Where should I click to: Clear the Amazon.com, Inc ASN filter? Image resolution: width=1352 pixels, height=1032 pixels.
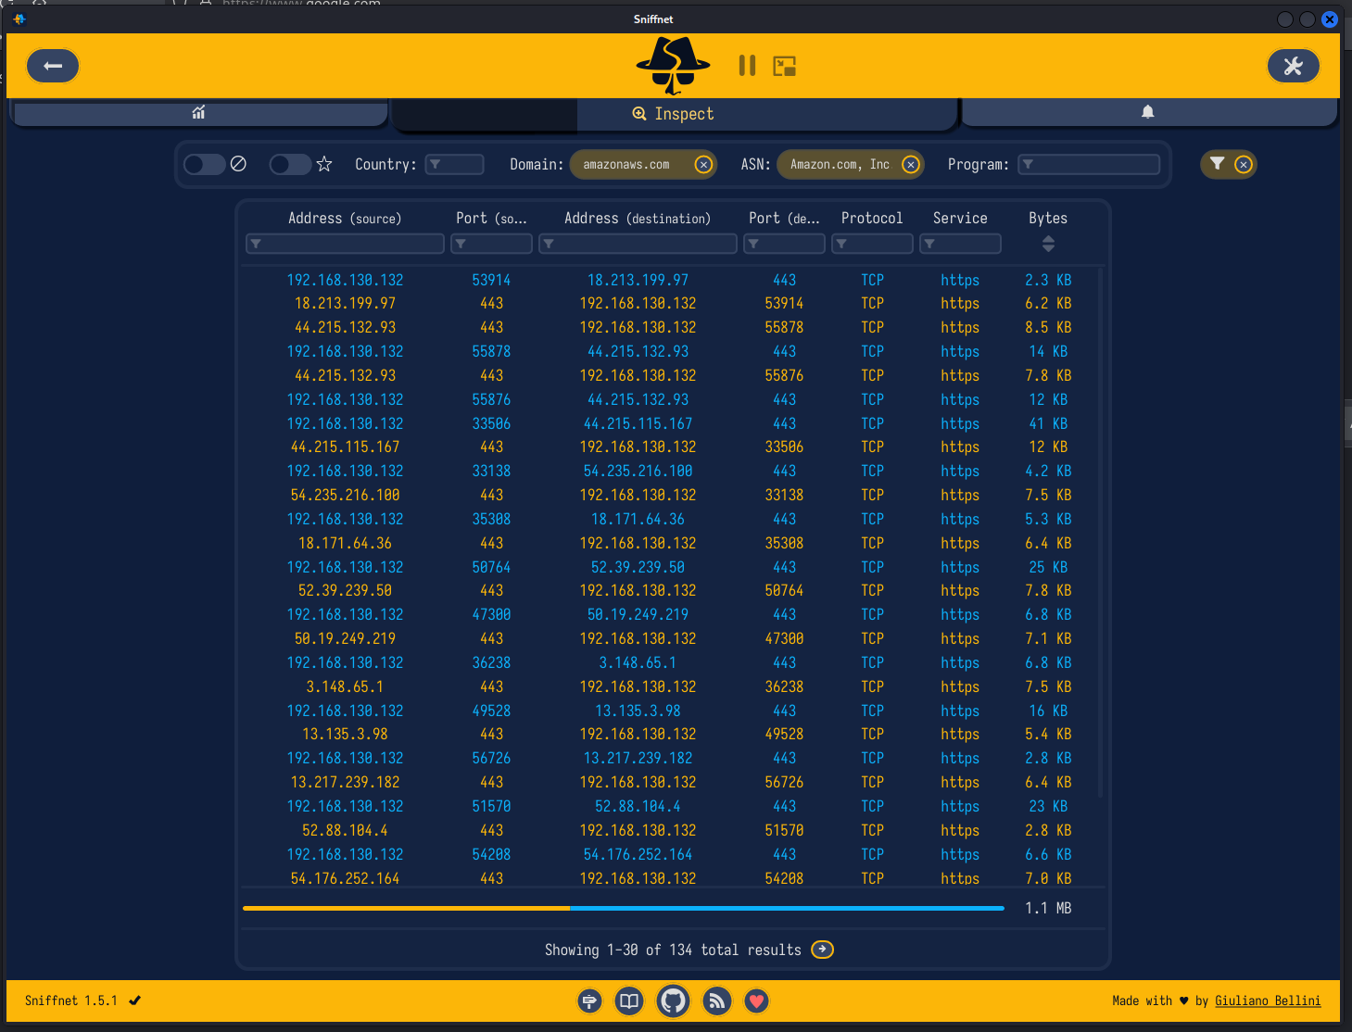[x=911, y=164]
